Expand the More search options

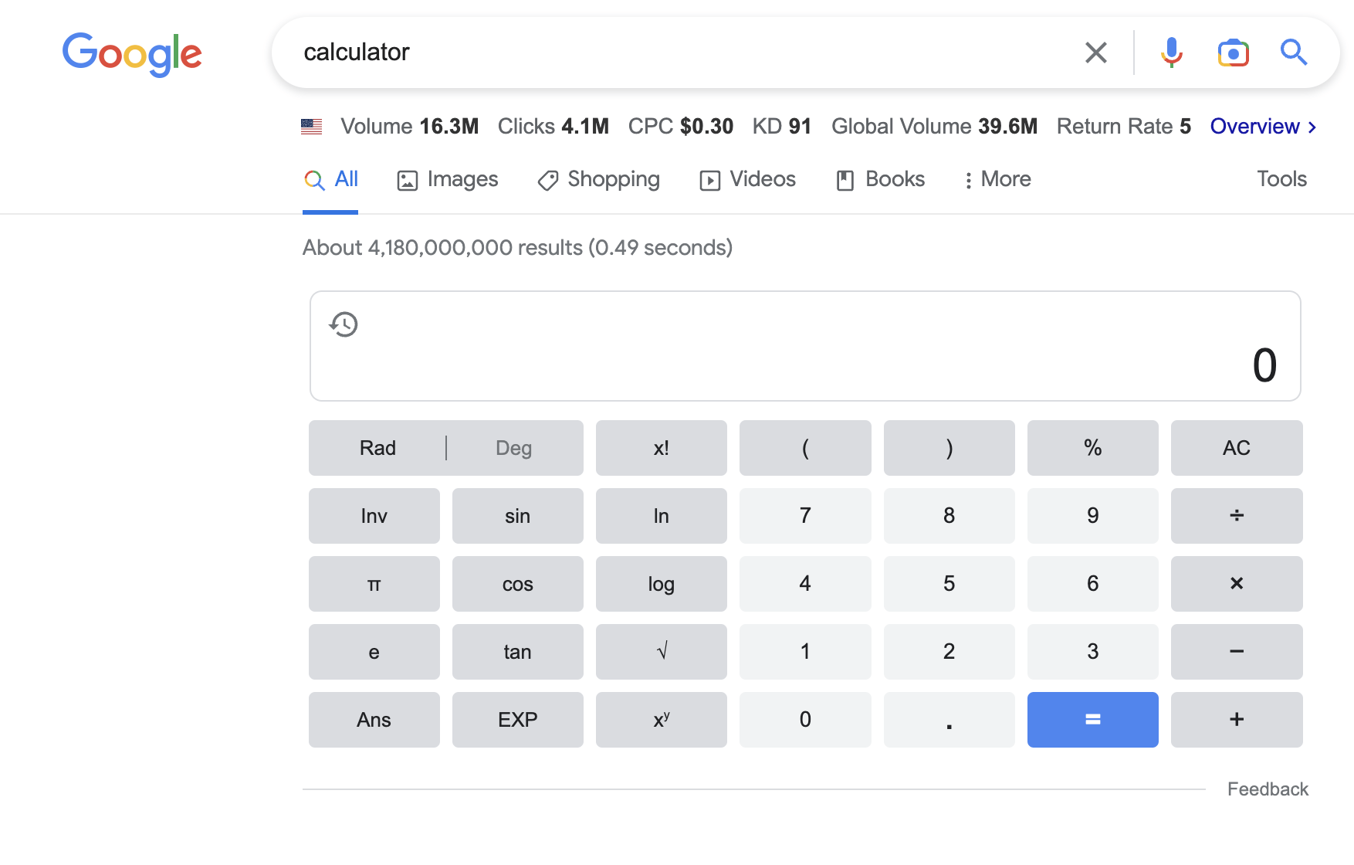pos(997,179)
